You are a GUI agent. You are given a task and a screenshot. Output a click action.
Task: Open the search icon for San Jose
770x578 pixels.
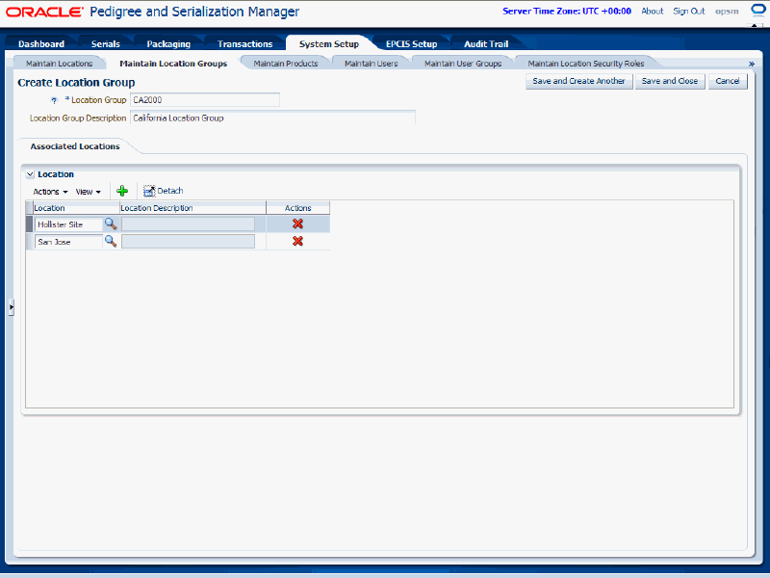pos(111,242)
